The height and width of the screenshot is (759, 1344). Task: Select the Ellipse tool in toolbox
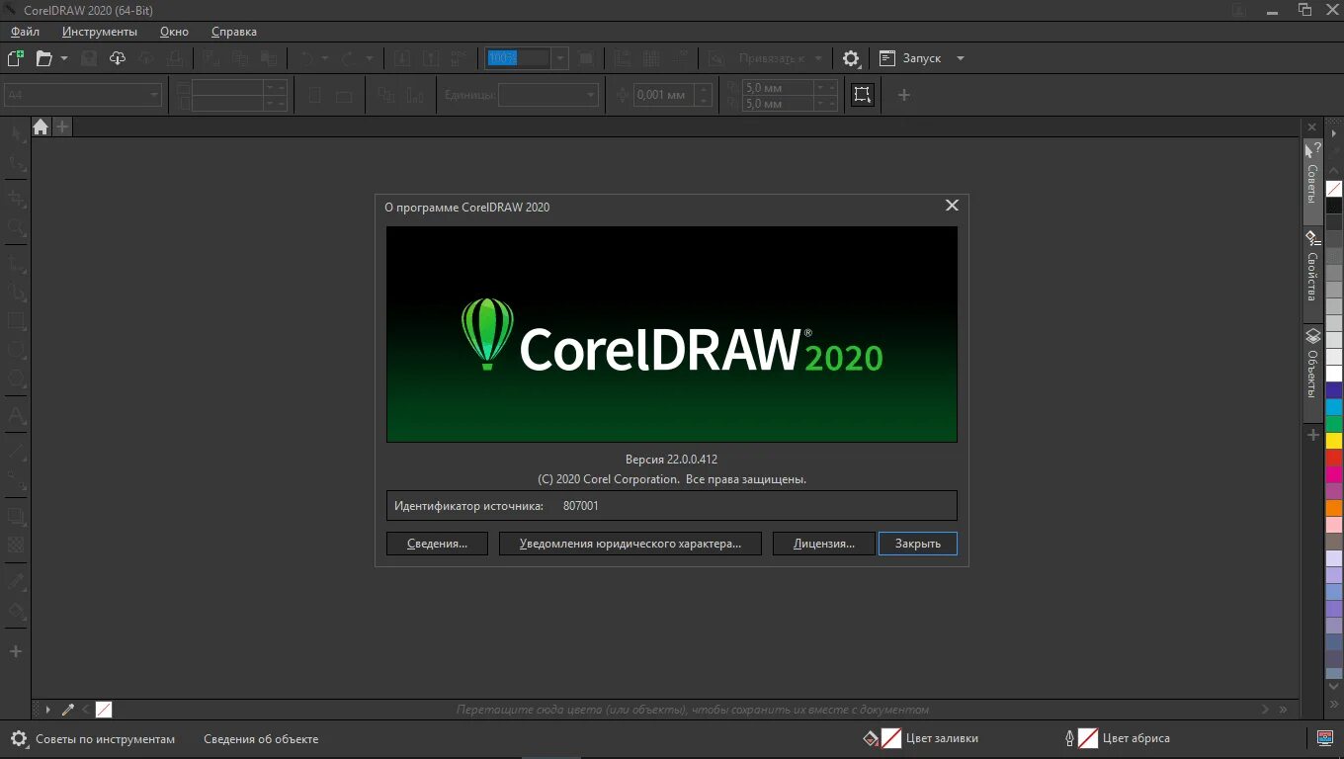pos(16,349)
